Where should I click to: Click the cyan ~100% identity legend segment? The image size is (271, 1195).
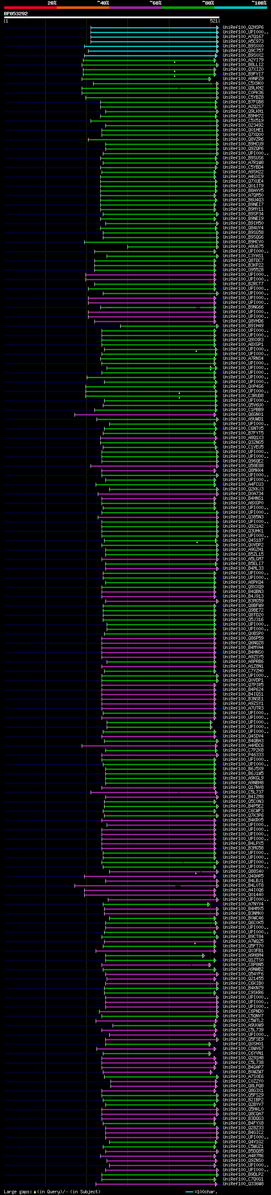241,8
